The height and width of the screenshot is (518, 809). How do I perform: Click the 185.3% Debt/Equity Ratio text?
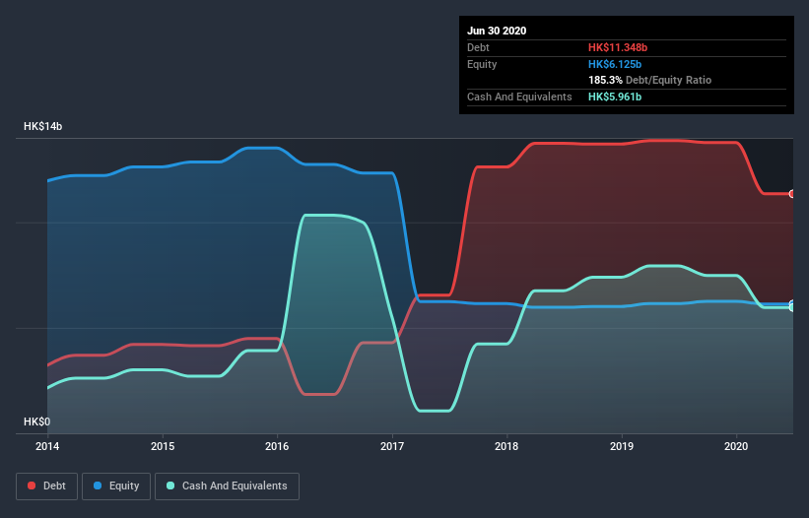[650, 81]
